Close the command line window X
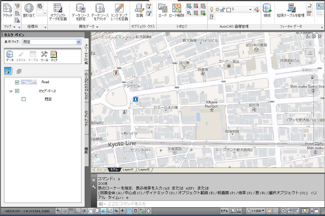This screenshot has width=325, height=216. 94,180
